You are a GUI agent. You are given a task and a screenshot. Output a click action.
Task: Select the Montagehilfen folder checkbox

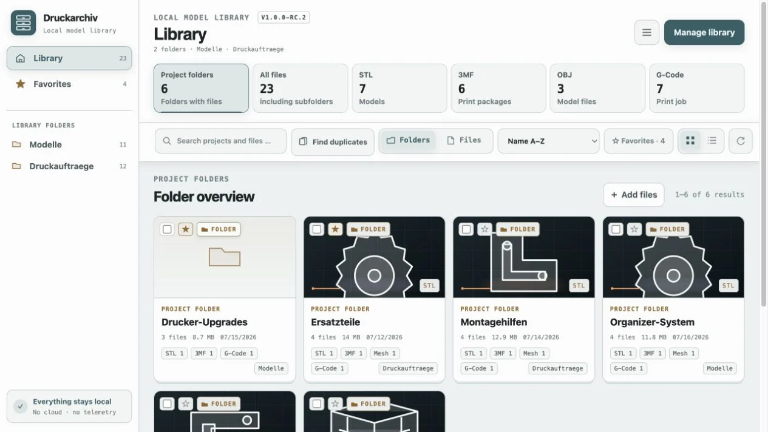[466, 229]
